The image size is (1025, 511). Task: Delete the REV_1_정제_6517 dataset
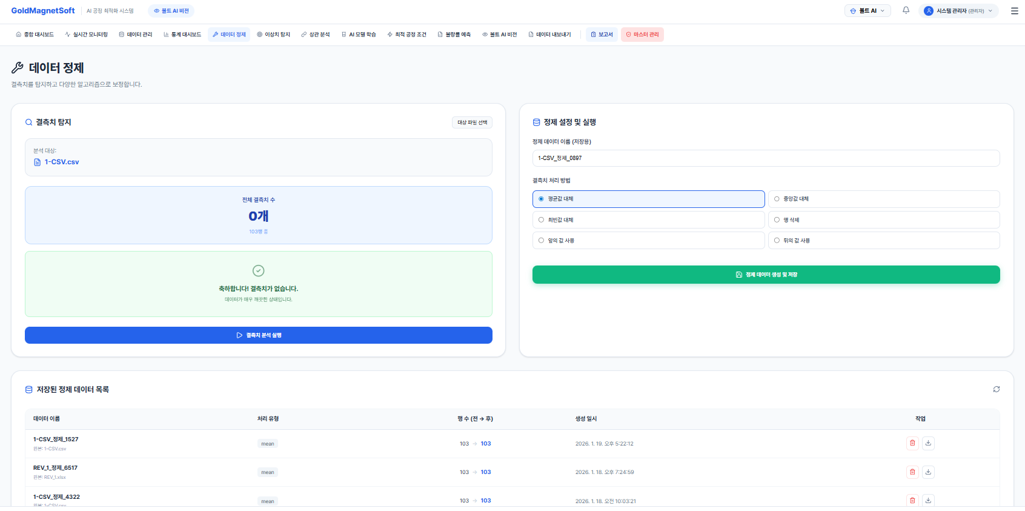(912, 472)
